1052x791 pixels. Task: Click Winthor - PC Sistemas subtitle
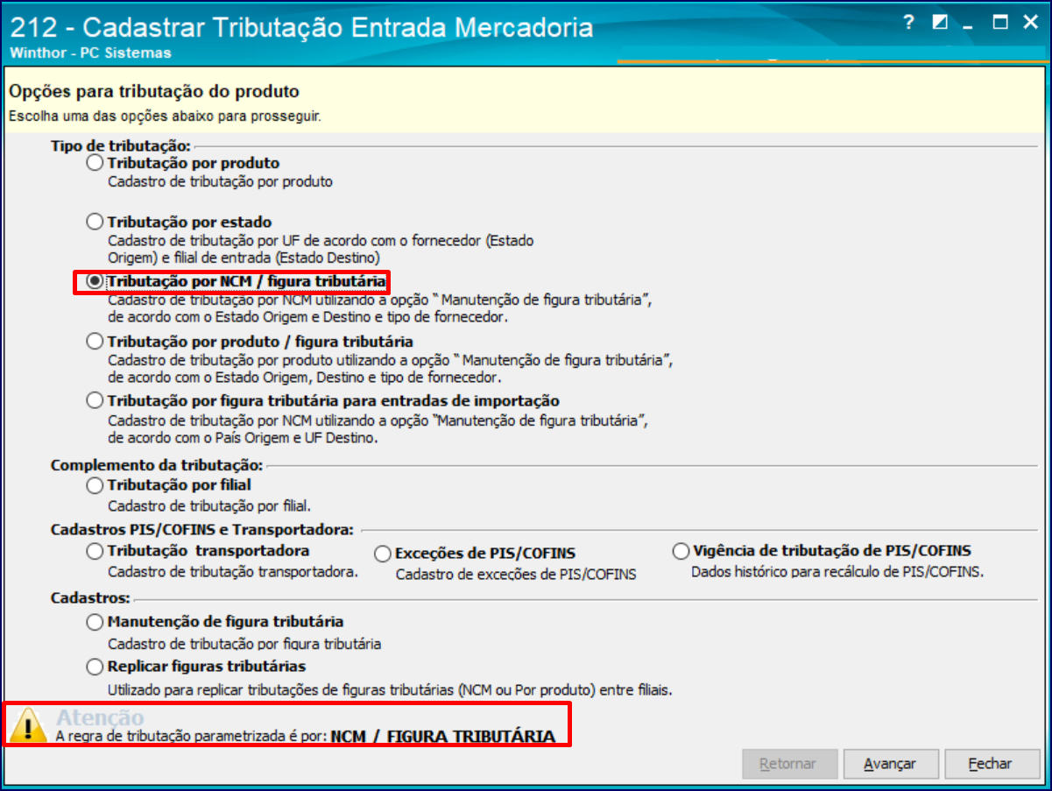[x=90, y=53]
